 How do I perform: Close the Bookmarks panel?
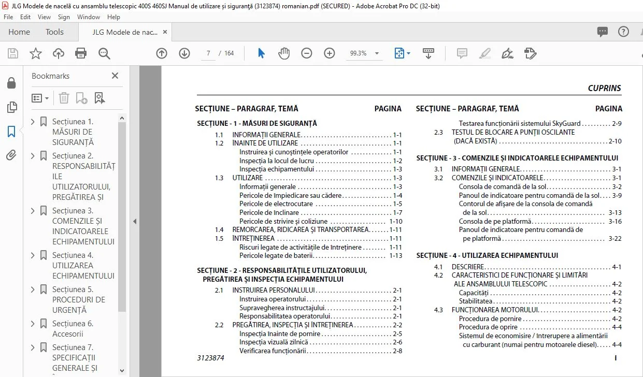pos(115,76)
